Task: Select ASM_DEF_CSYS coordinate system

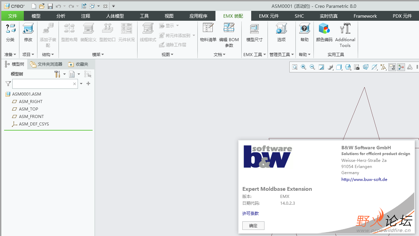Action: [x=31, y=124]
